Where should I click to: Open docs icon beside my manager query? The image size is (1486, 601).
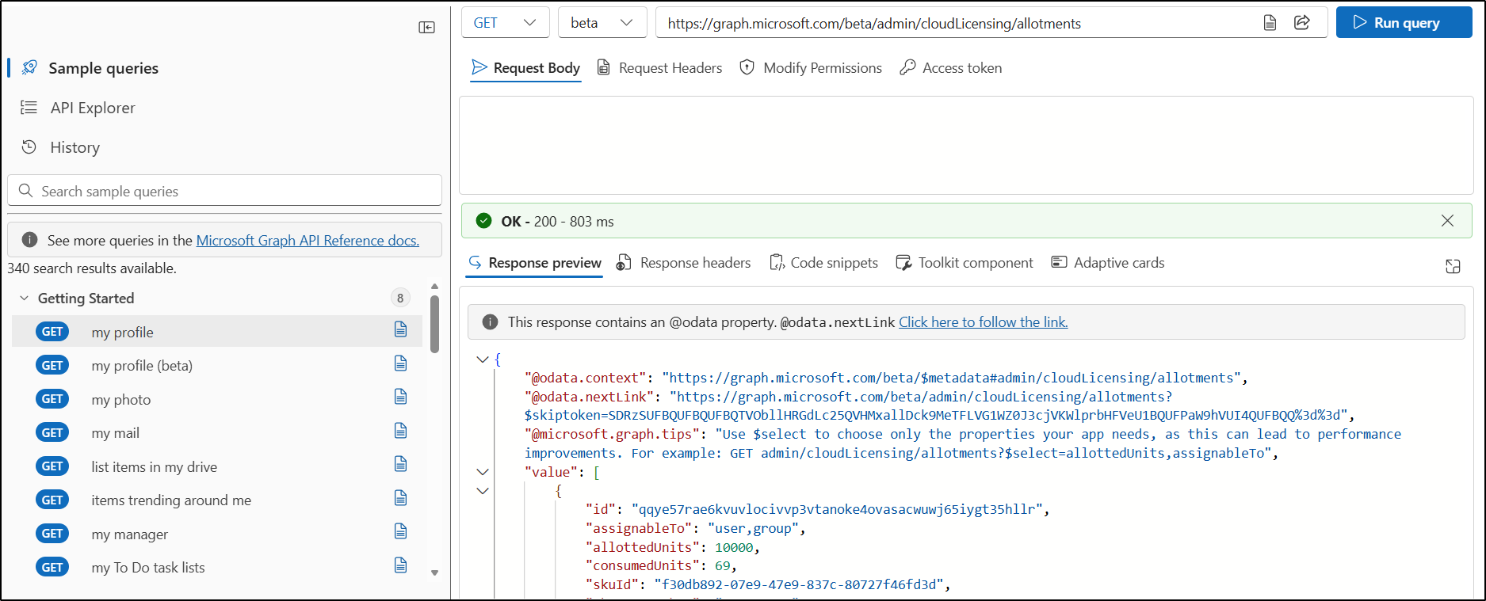[401, 531]
